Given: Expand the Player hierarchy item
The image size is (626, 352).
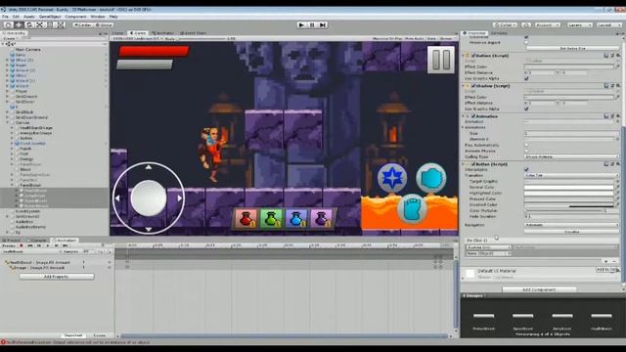Looking at the screenshot, I should point(7,91).
